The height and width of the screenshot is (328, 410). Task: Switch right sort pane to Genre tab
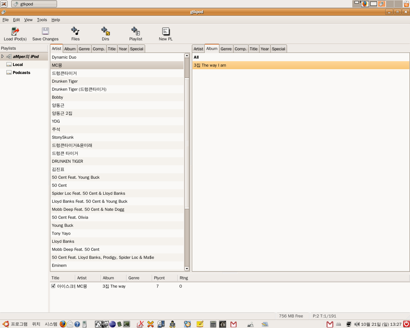(226, 49)
